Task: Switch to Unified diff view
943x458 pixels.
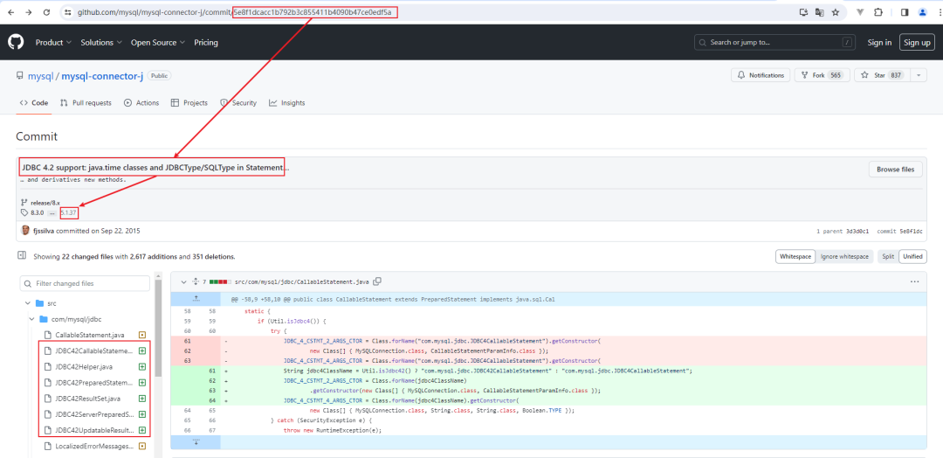Action: point(912,256)
